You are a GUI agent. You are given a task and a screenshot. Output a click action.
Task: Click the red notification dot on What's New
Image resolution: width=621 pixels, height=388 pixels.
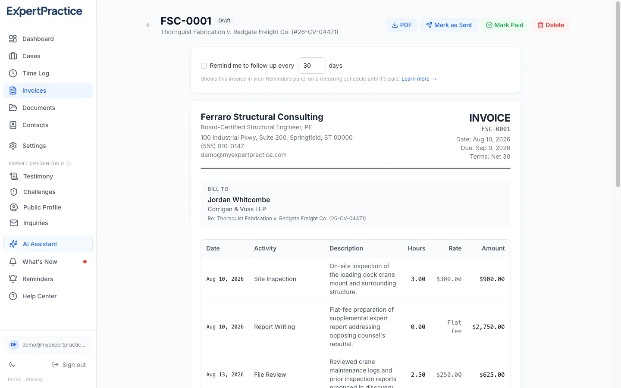tap(85, 262)
